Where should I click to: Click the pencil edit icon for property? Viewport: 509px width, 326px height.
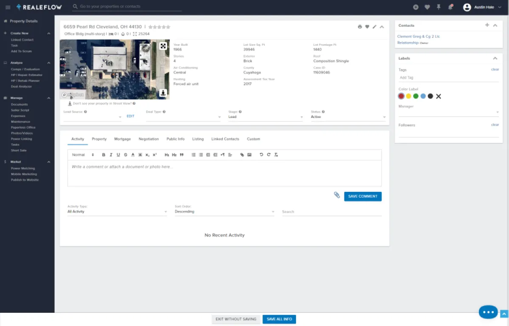click(374, 27)
